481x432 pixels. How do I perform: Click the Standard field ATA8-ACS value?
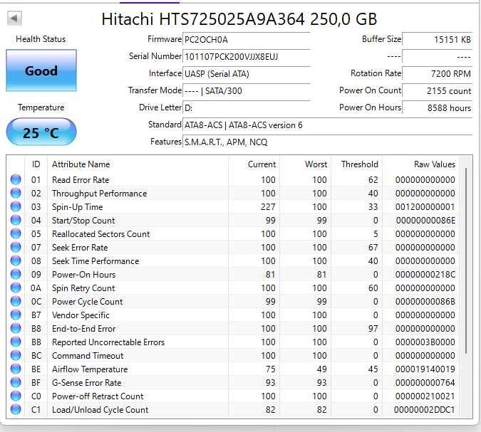[328, 125]
